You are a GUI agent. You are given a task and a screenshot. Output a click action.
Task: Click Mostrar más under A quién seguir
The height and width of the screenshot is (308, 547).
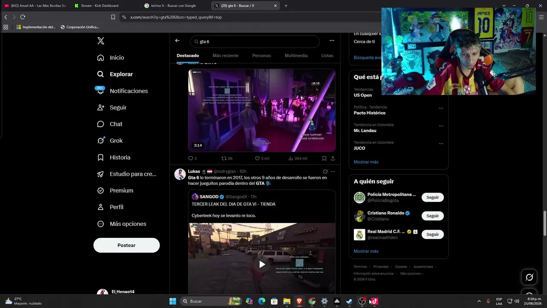[x=366, y=251]
